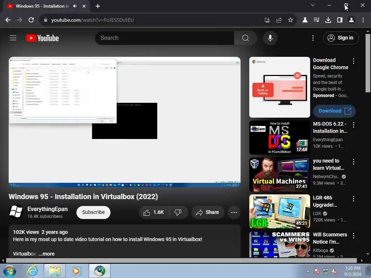The image size is (371, 278).
Task: Like the video with 1.6K likes
Action: coord(154,212)
